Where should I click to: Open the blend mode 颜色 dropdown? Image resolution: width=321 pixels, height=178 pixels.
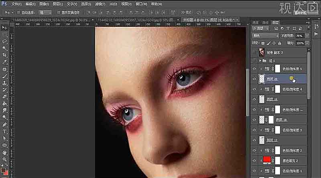(x=265, y=36)
